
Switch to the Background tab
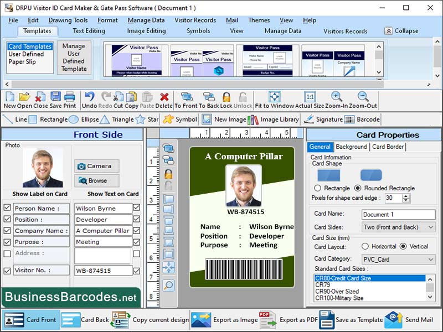point(350,147)
